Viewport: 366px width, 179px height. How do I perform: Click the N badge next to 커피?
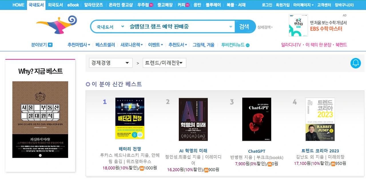tap(188, 5)
